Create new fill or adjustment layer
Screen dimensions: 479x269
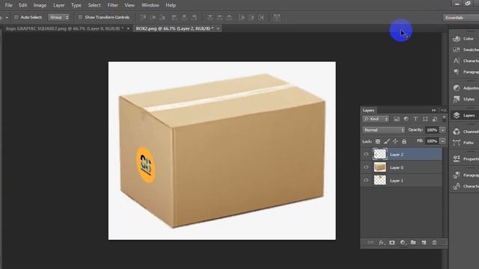pyautogui.click(x=403, y=242)
